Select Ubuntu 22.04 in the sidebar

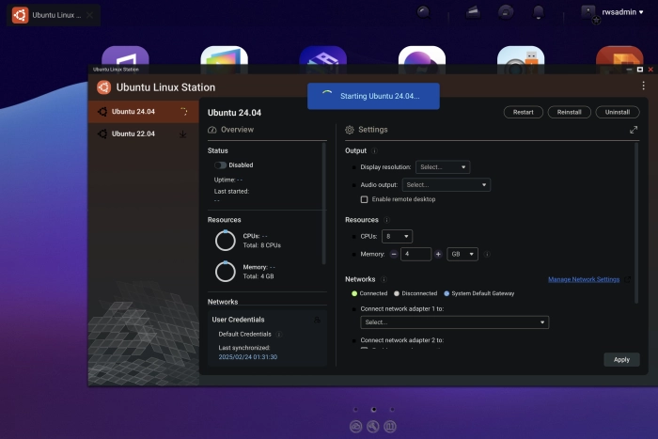click(x=143, y=133)
